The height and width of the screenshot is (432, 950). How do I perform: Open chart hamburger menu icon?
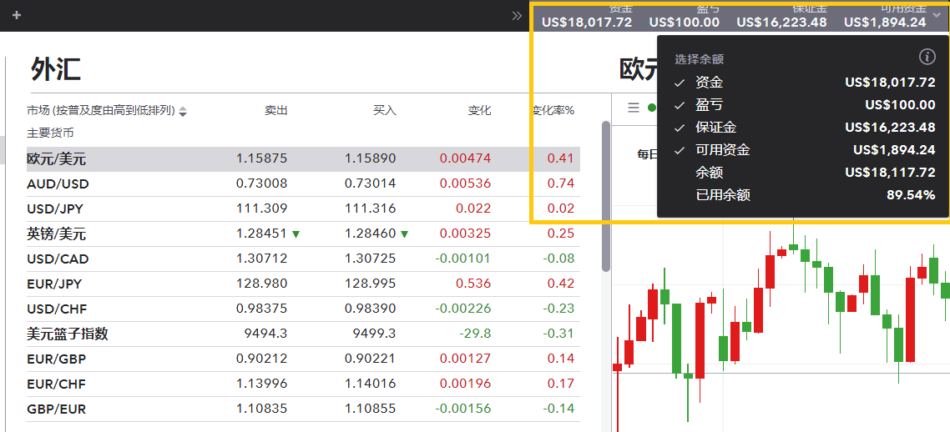[633, 108]
